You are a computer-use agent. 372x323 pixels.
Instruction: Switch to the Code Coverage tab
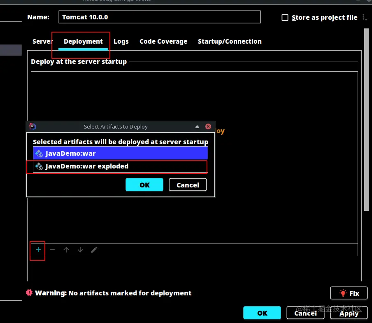coord(163,41)
